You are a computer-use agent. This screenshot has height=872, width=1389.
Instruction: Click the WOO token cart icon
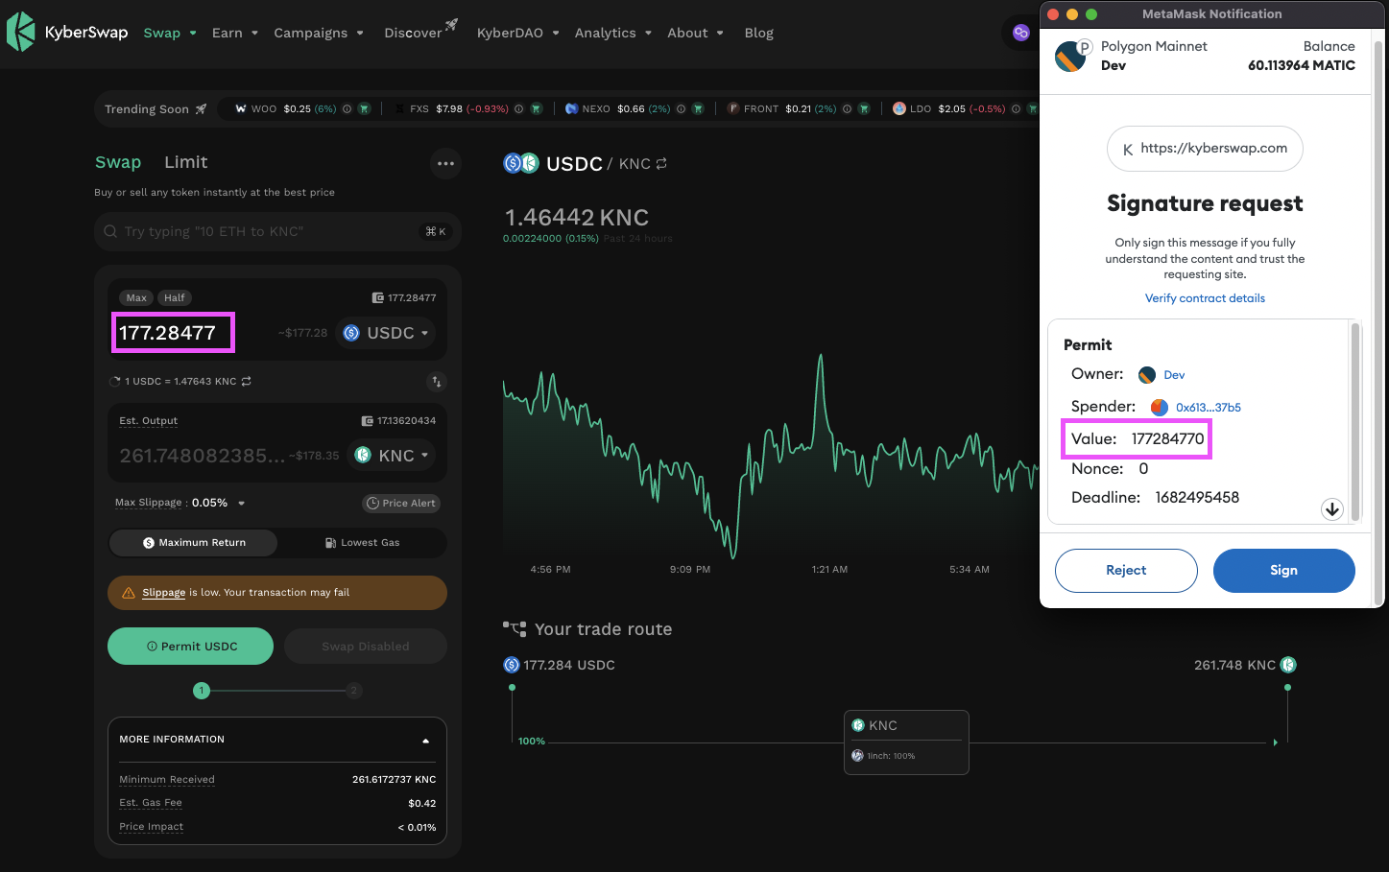pos(364,109)
